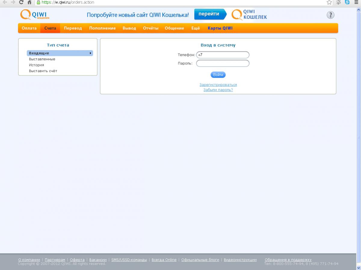Click the Войти login button
Image resolution: width=361 pixels, height=270 pixels.
[x=218, y=75]
